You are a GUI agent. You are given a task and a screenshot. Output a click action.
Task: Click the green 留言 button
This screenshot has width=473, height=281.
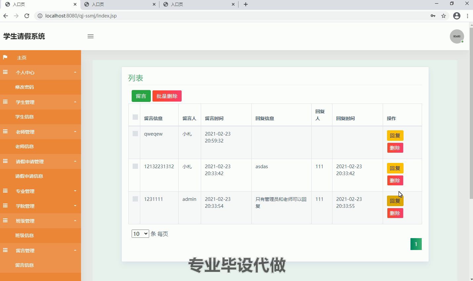coord(141,96)
